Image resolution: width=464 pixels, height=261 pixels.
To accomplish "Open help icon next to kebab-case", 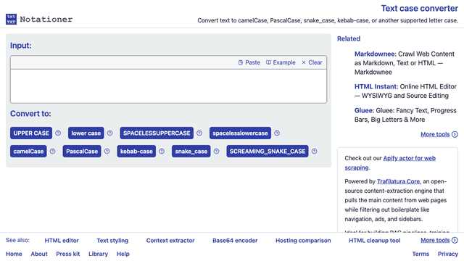I will (x=162, y=152).
